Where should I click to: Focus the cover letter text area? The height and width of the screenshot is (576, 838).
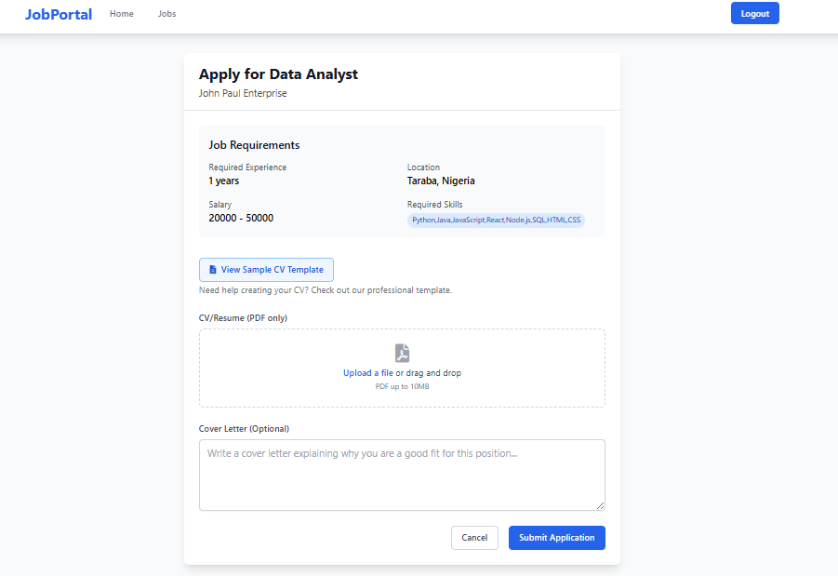pos(402,475)
